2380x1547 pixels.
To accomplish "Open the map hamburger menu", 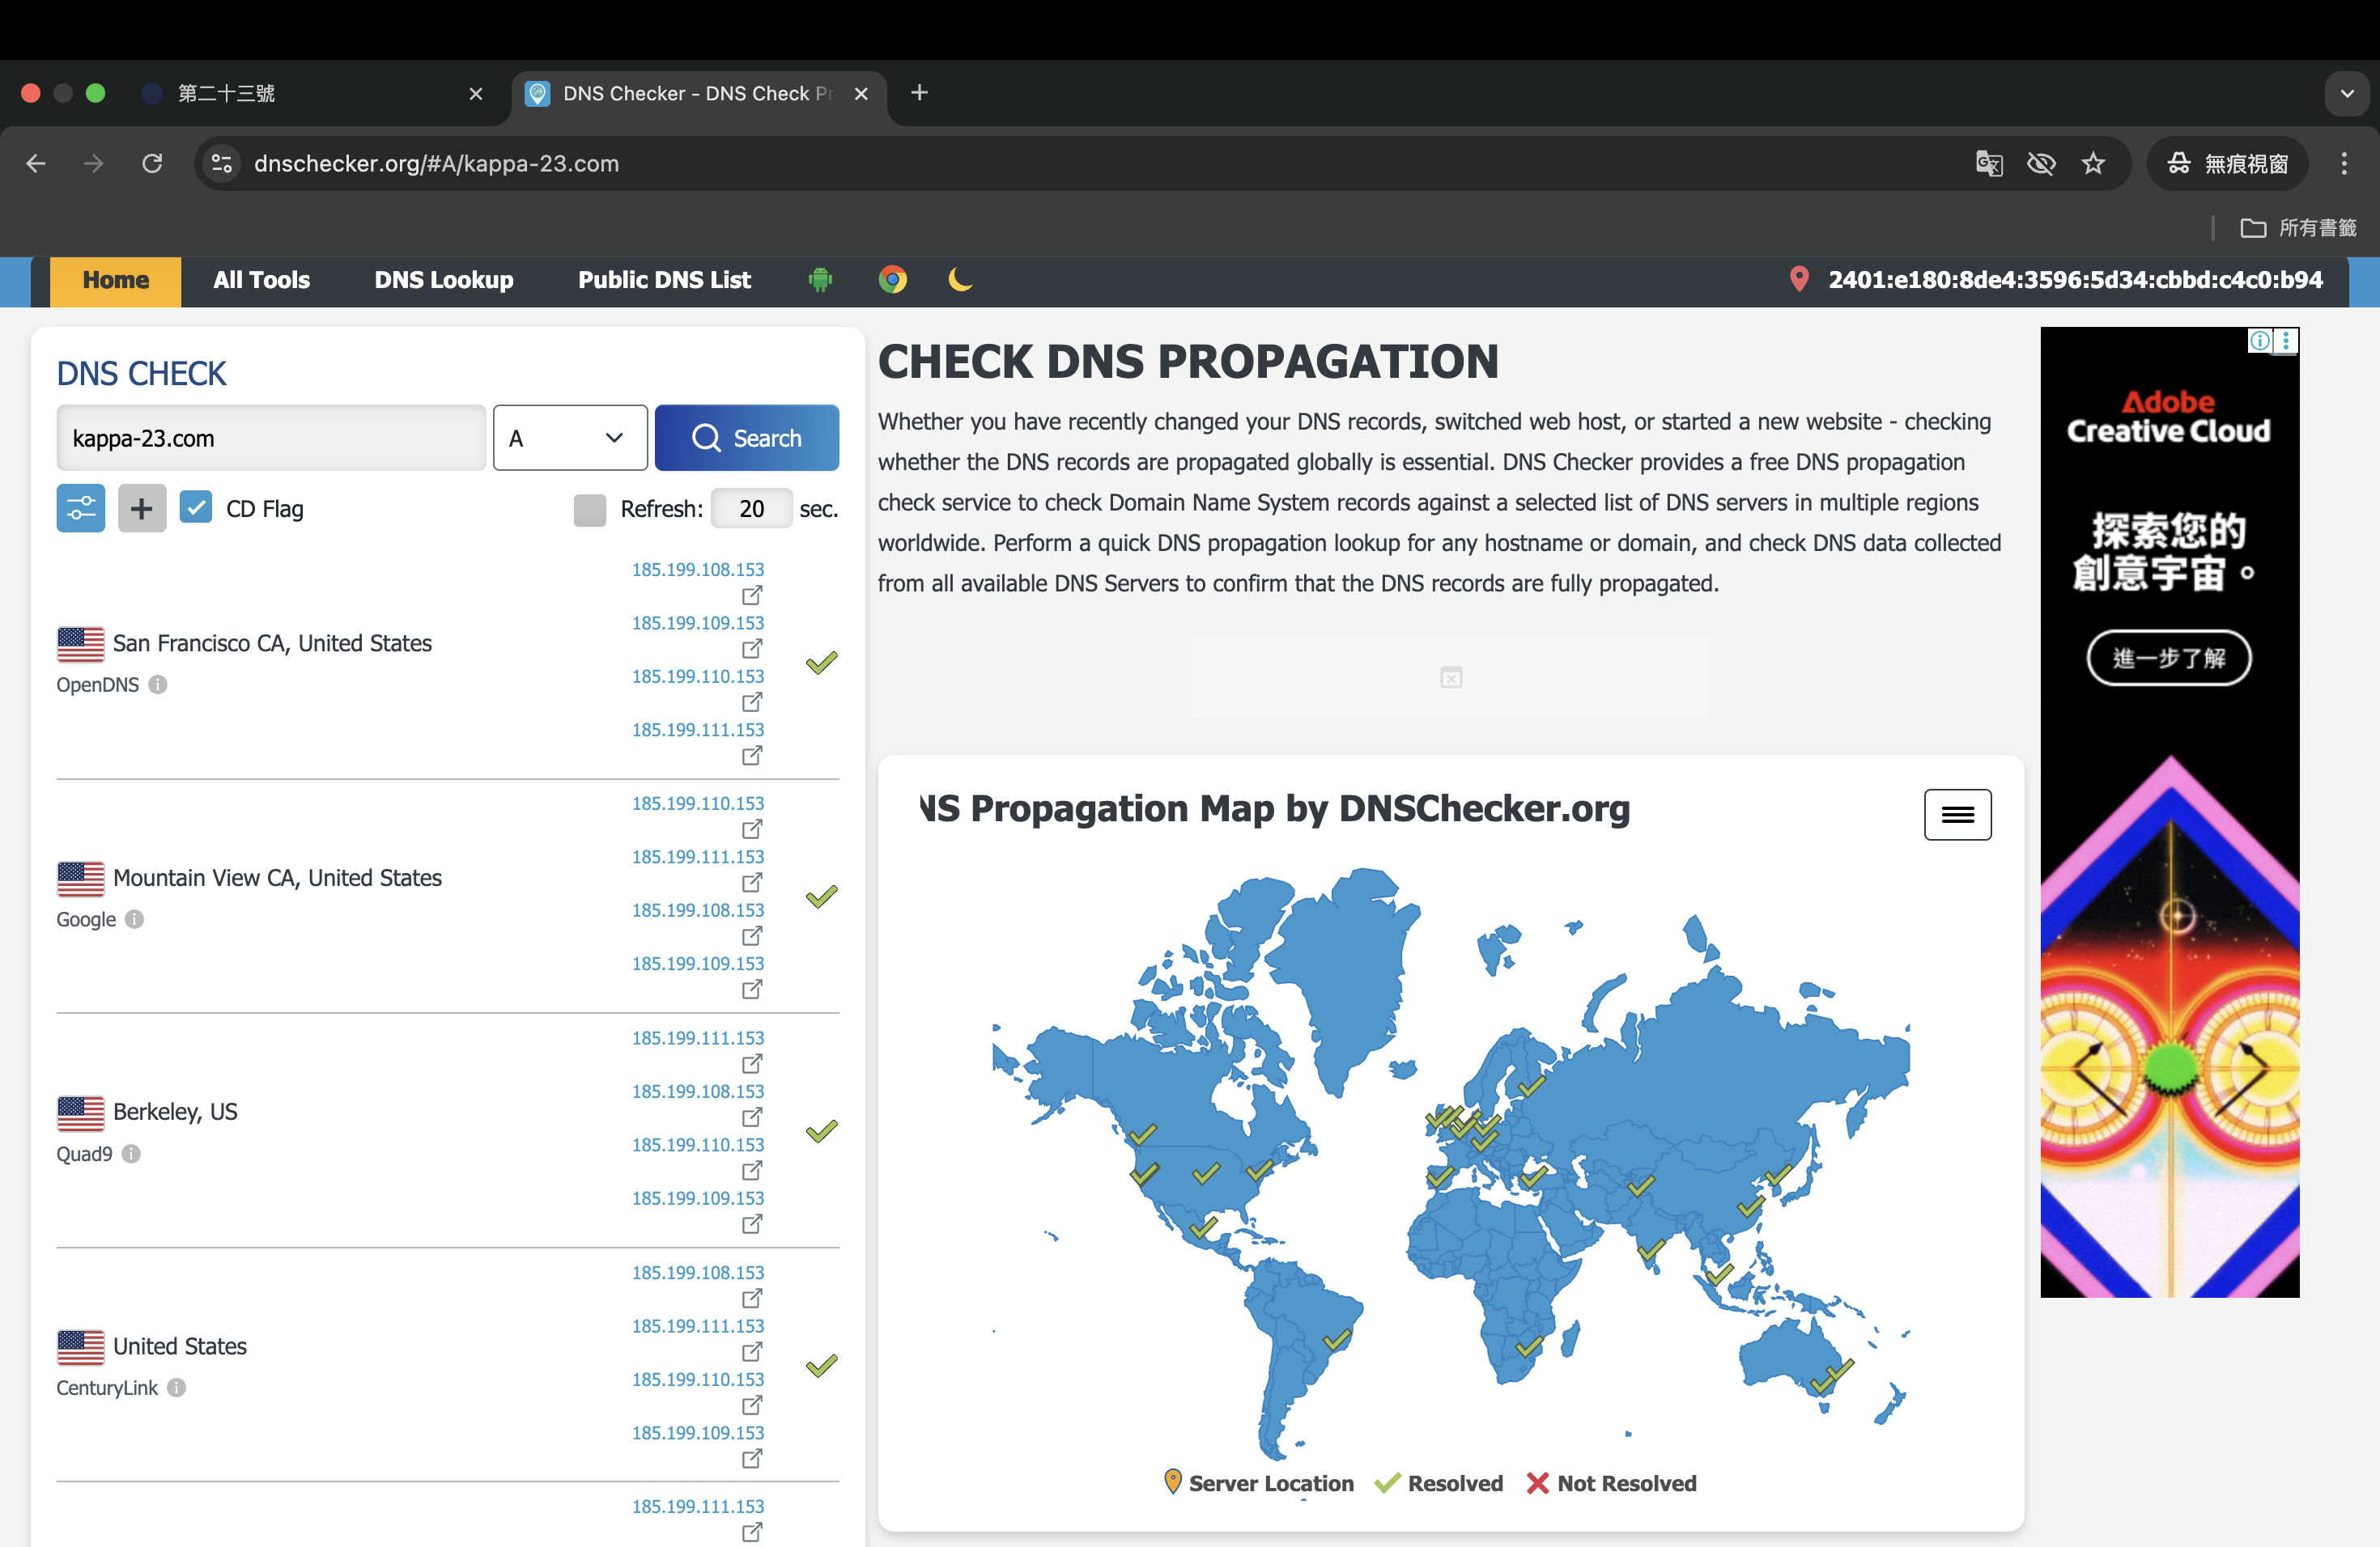I will [1957, 815].
